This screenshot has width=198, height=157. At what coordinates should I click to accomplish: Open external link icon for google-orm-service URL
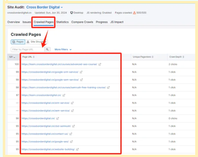(x=81, y=72)
